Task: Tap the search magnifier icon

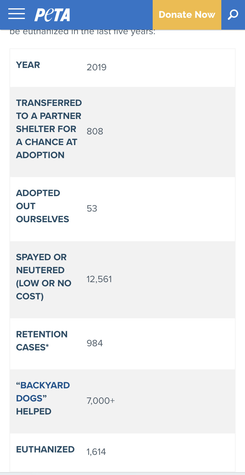Action: coord(233,15)
